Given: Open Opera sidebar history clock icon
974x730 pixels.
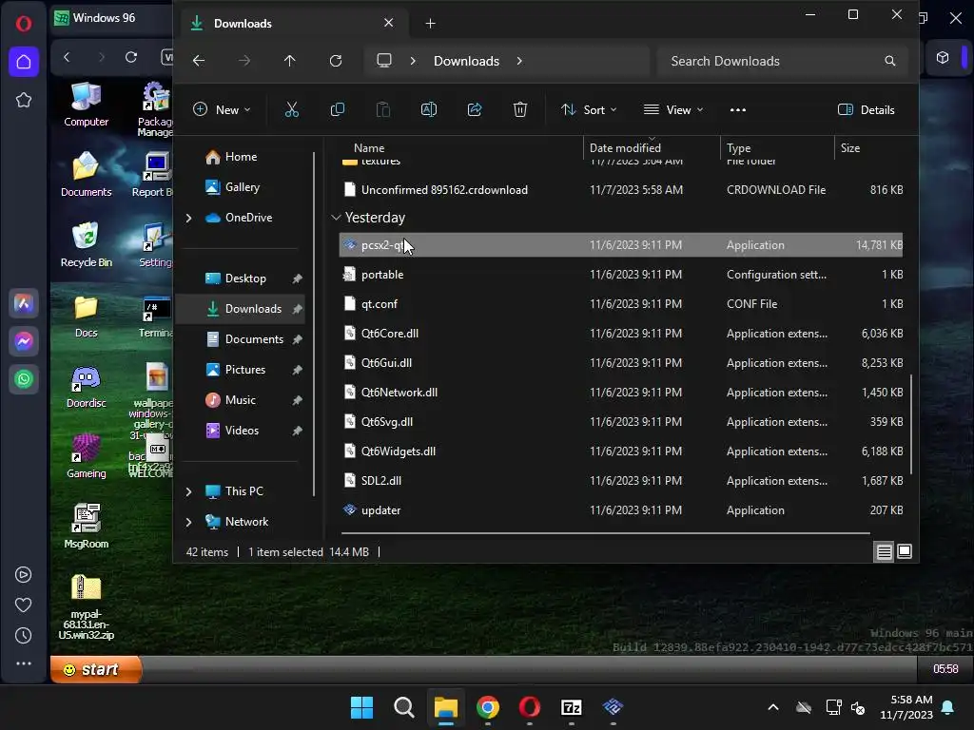Looking at the screenshot, I should 24,635.
